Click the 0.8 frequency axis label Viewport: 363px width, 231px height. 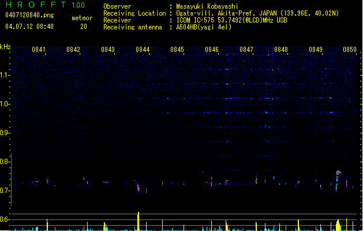(x=5, y=162)
